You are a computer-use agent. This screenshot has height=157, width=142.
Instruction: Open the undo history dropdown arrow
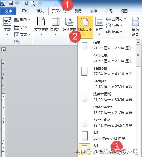(x=22, y=3)
